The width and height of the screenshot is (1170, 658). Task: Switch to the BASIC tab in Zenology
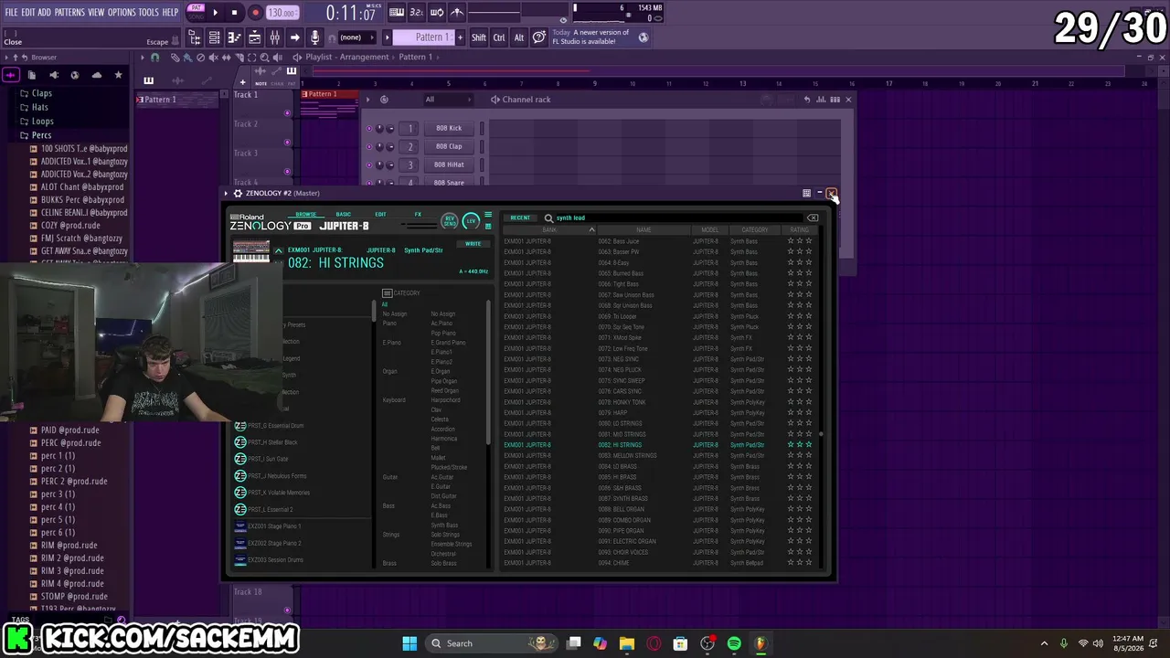point(343,215)
